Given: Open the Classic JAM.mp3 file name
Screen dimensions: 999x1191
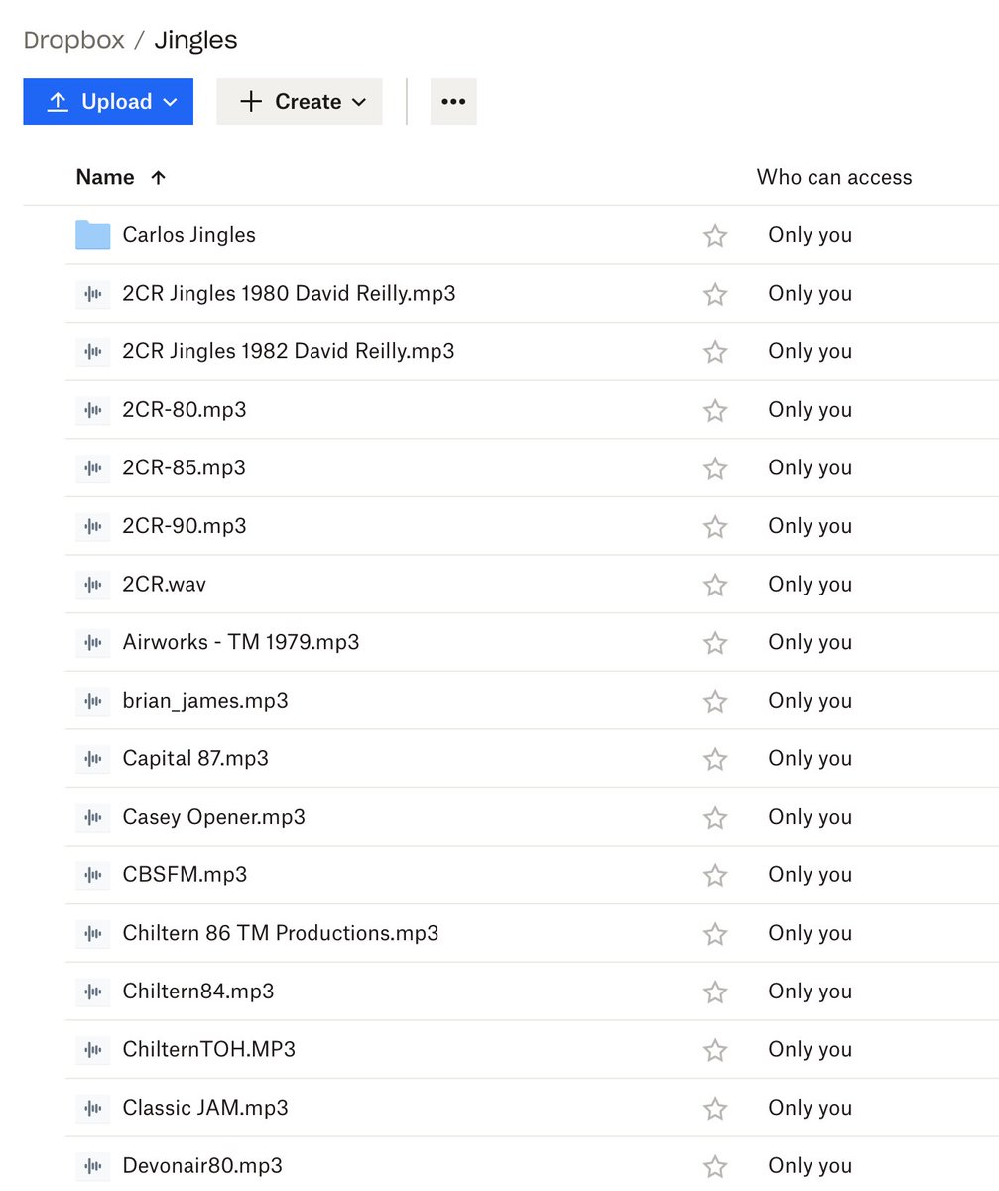Looking at the screenshot, I should [x=205, y=1108].
